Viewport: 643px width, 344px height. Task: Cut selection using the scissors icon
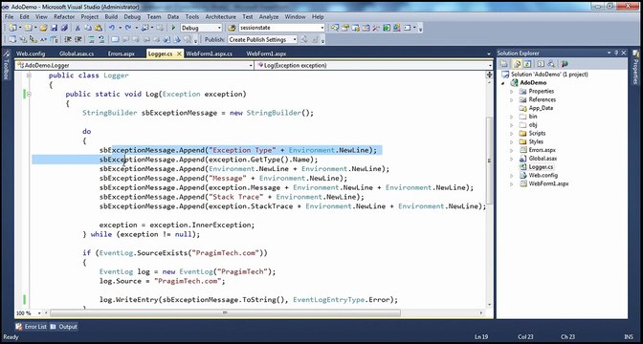pos(78,28)
